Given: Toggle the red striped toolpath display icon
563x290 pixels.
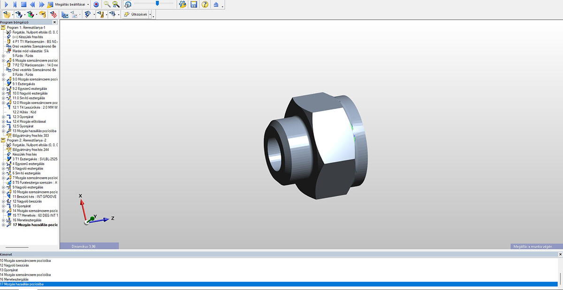Looking at the screenshot, I should [x=53, y=15].
